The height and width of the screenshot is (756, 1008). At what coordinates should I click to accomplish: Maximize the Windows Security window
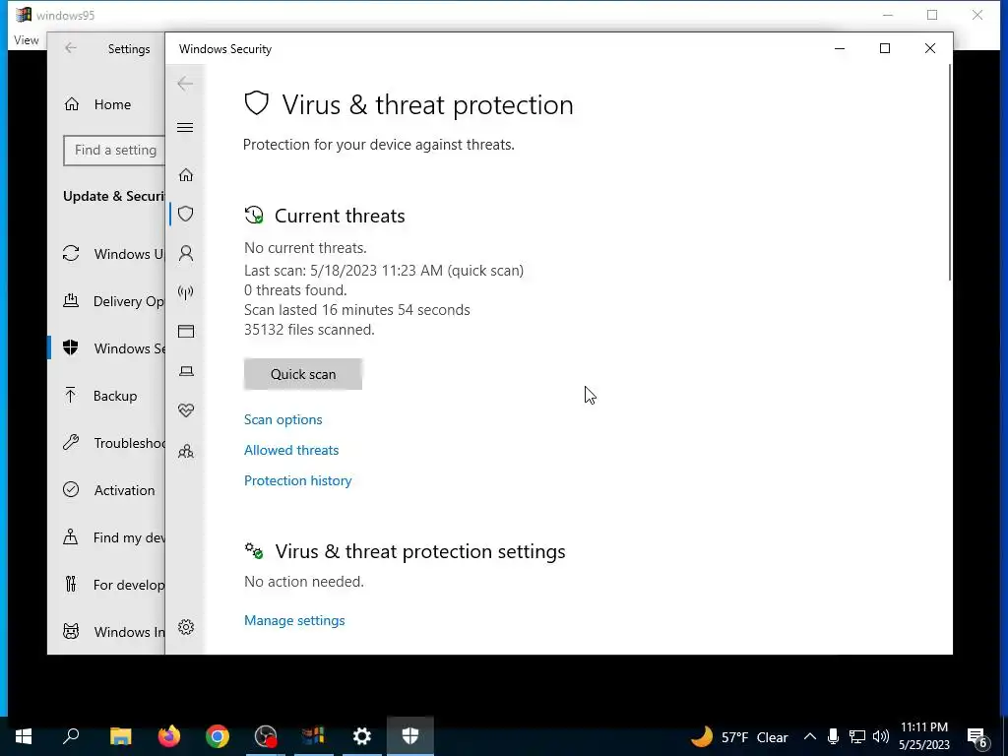(885, 48)
